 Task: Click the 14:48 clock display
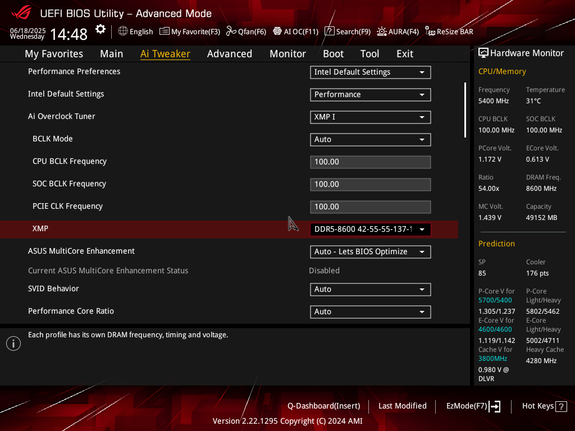(x=69, y=34)
